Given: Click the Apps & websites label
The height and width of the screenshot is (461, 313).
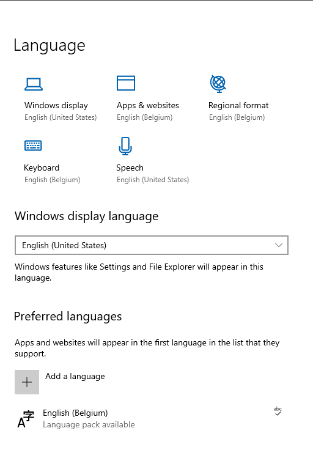Looking at the screenshot, I should pyautogui.click(x=147, y=105).
